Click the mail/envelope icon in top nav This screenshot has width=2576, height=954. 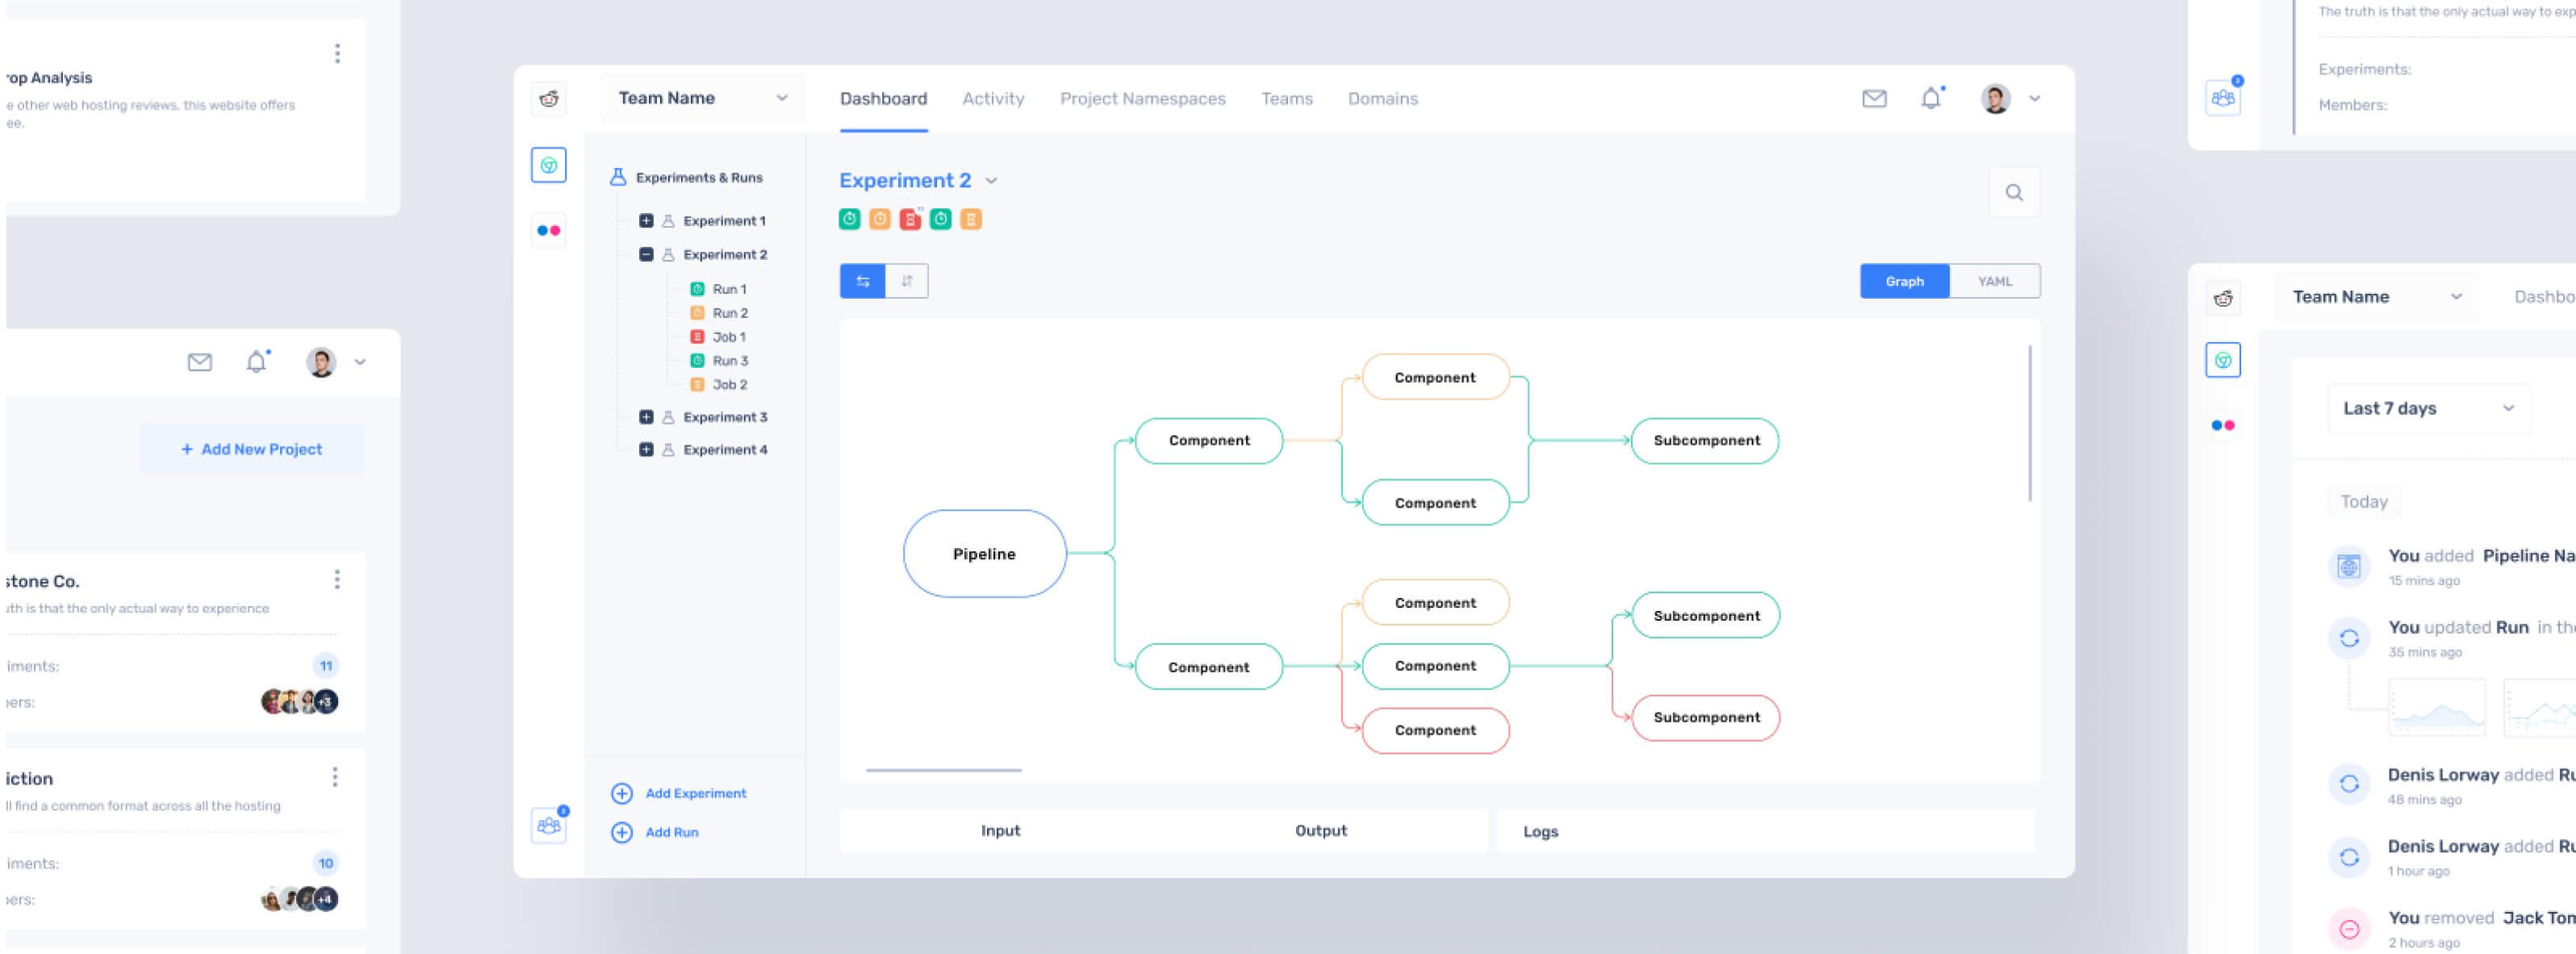1873,98
